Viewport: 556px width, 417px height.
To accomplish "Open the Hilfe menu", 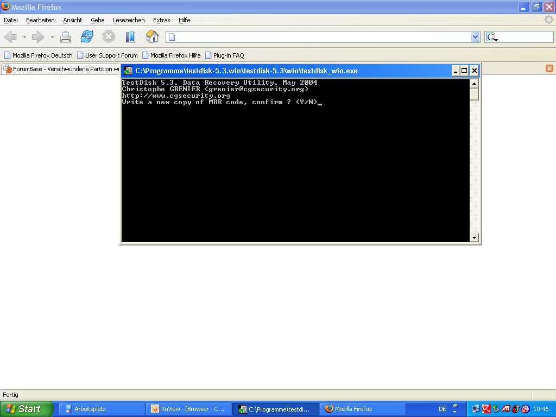I will coord(185,20).
